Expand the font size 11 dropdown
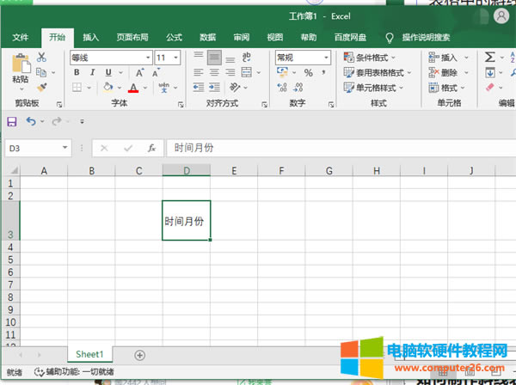 177,58
